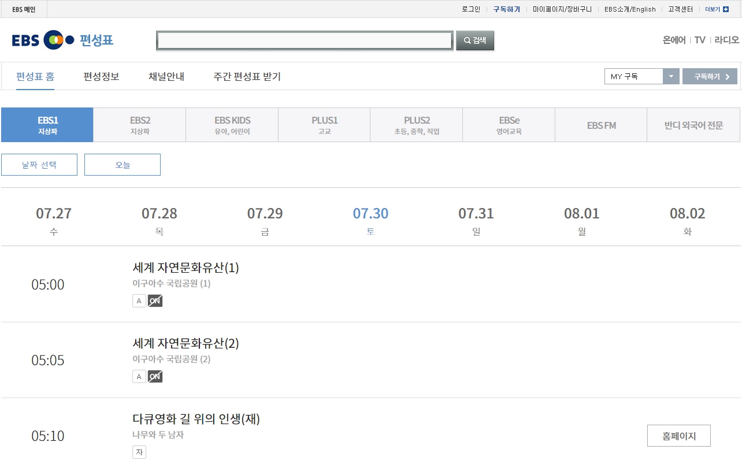
Task: Select the PLUS2 channel tab
Action: point(417,125)
